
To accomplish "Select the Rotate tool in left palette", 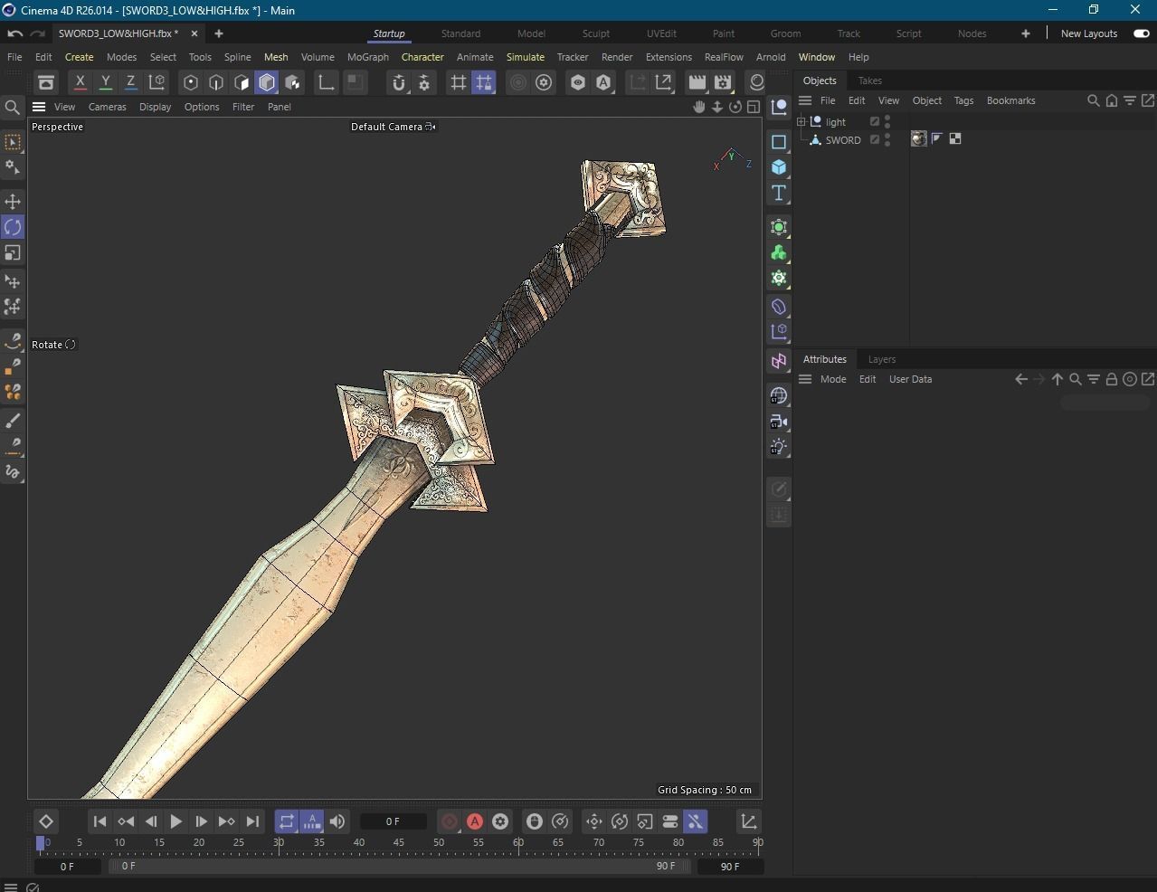I will tap(13, 227).
